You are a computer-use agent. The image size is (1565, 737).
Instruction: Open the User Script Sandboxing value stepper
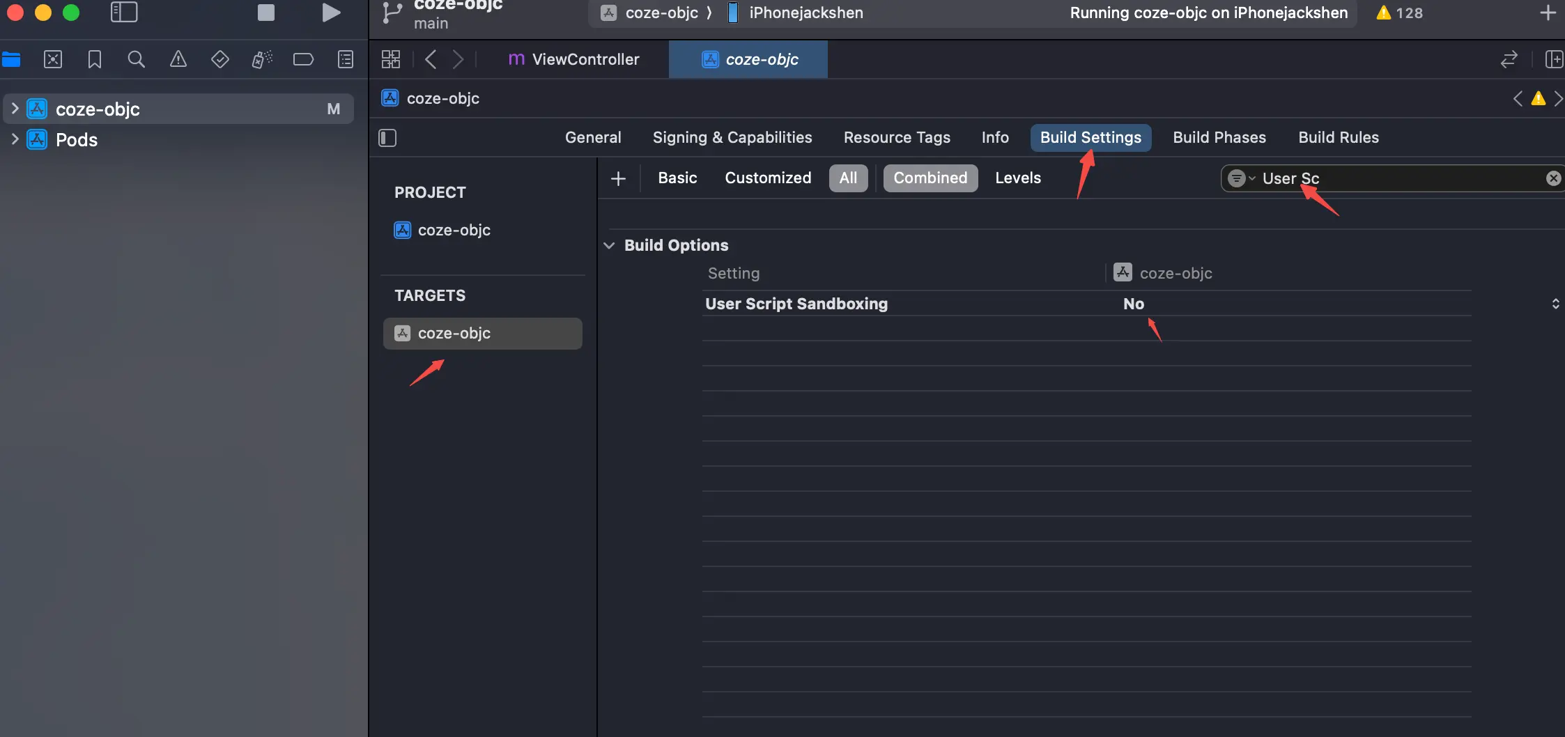(1555, 304)
